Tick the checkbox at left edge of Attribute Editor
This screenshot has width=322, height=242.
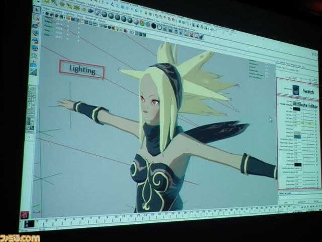click(278, 104)
